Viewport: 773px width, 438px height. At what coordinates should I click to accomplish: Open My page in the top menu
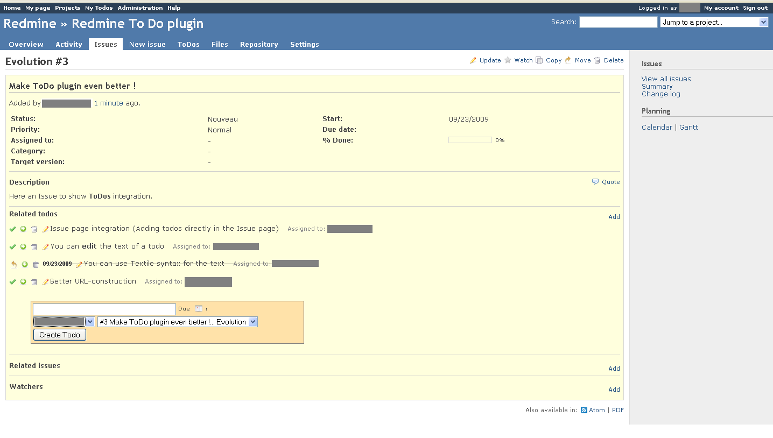pos(38,8)
